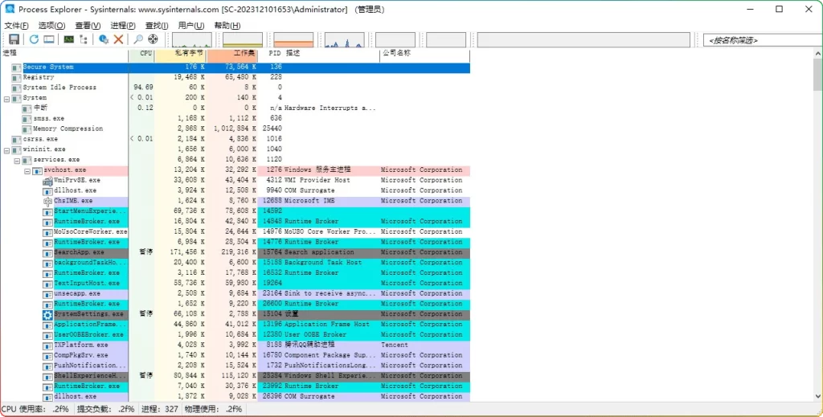823x417 pixels.
Task: Click the MoUsoCoreWorker.exe process icon
Action: pos(47,232)
